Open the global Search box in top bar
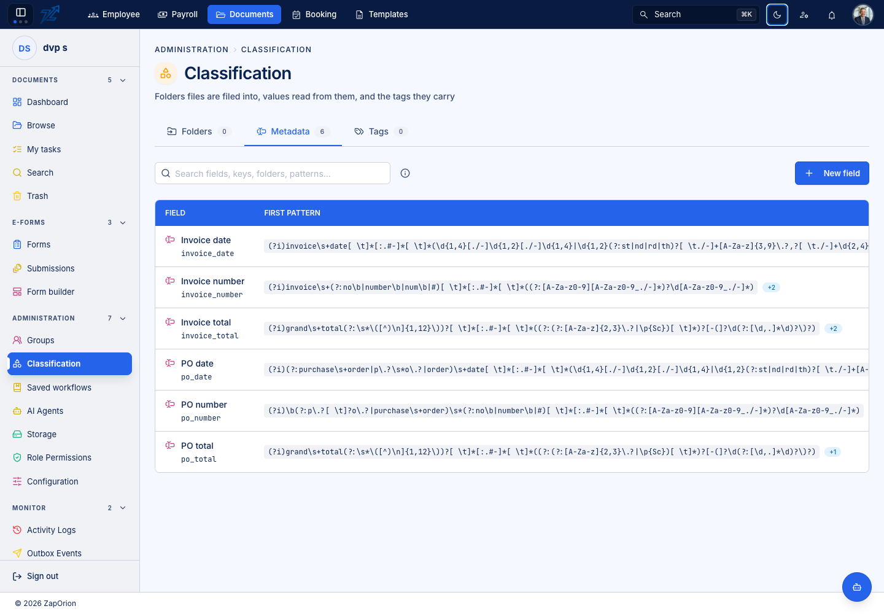This screenshot has width=884, height=614. pyautogui.click(x=696, y=15)
